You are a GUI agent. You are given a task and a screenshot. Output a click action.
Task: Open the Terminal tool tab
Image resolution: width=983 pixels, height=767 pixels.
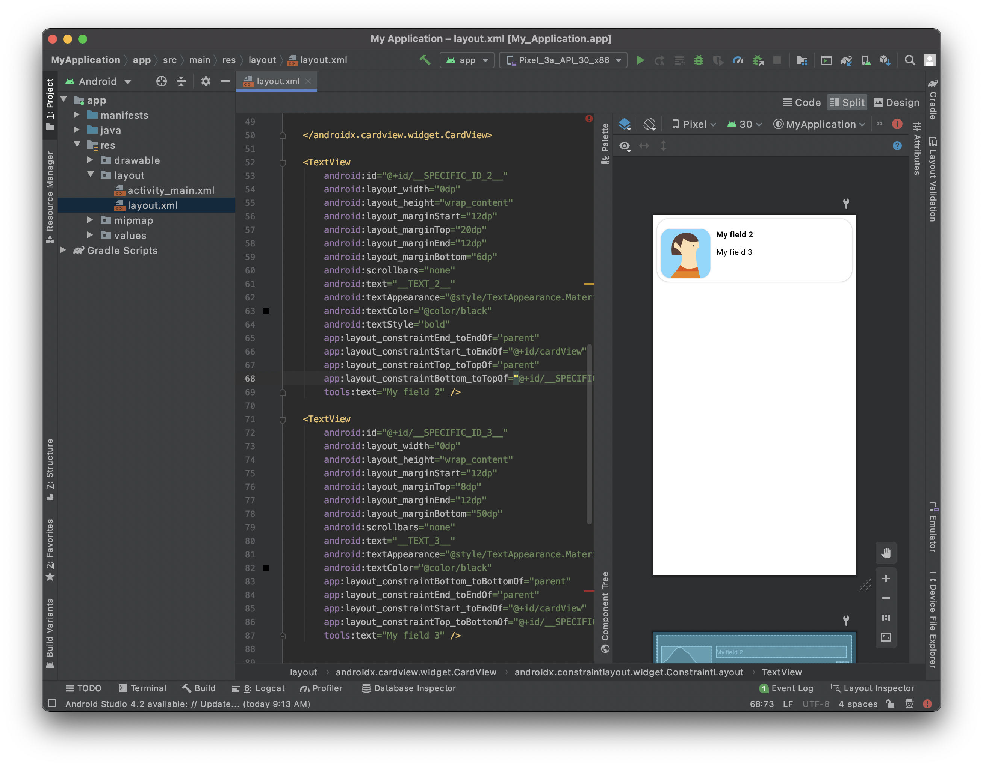pyautogui.click(x=142, y=688)
